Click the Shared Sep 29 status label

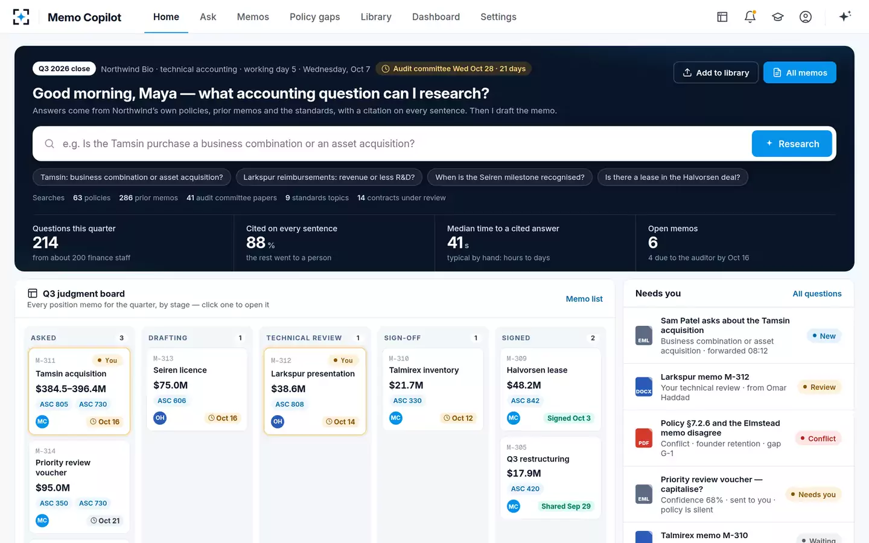pyautogui.click(x=566, y=506)
